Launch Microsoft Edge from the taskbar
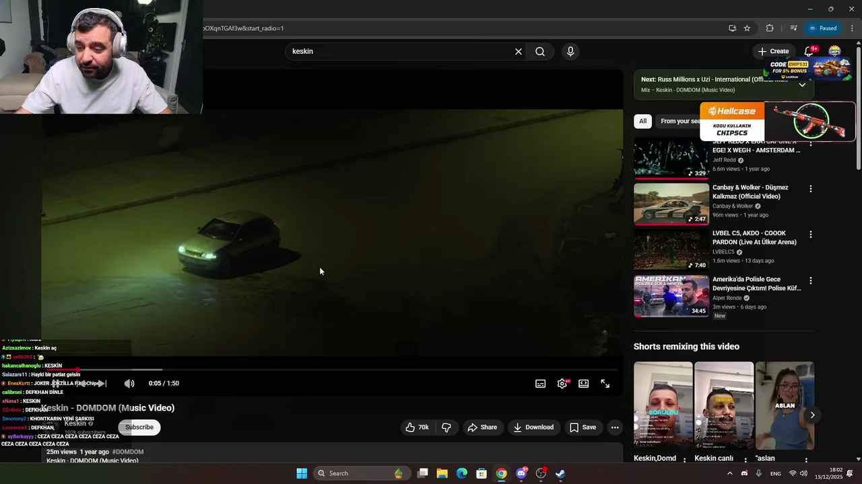The height and width of the screenshot is (484, 862). point(461,473)
